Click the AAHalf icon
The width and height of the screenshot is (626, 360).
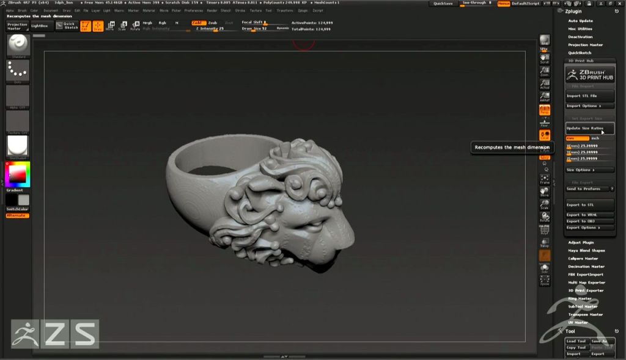545,97
